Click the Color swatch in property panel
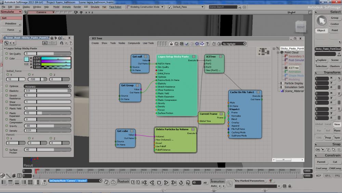 click(27, 60)
